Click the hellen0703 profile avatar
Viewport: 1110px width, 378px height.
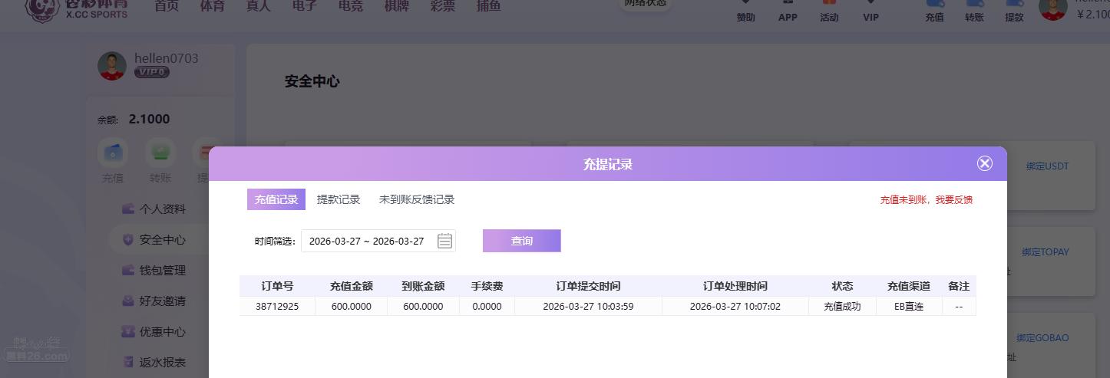point(112,66)
